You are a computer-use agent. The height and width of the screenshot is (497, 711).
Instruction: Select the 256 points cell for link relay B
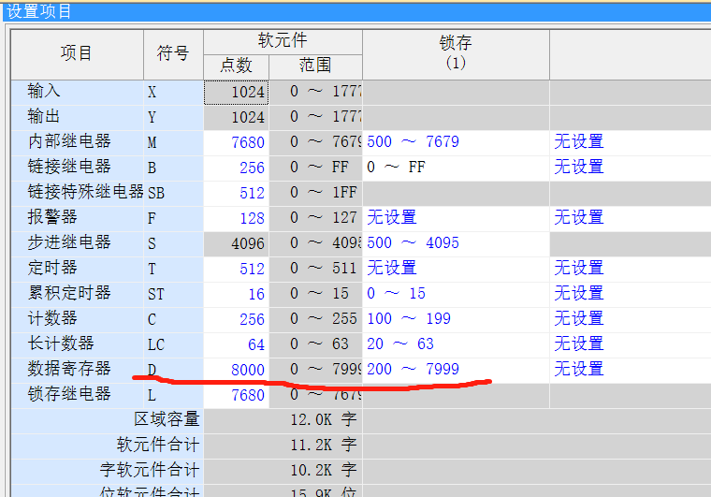click(238, 168)
